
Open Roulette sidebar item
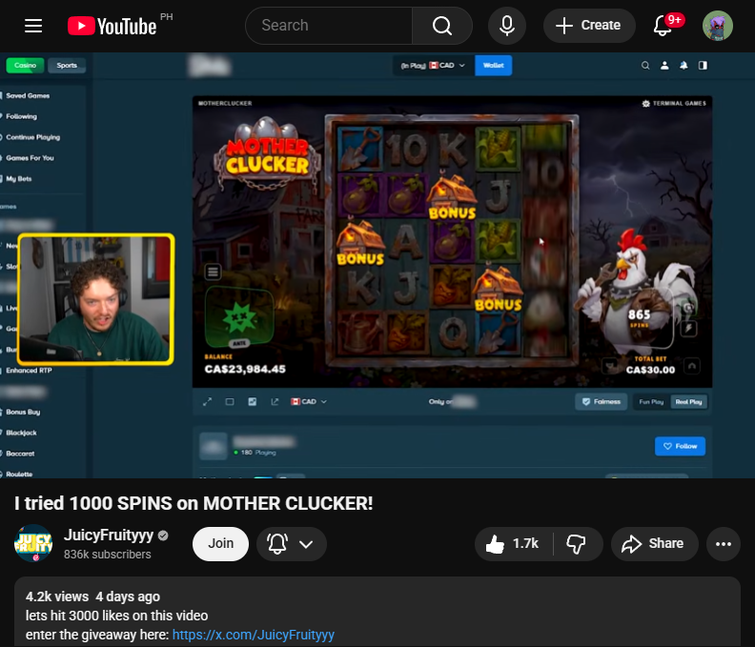click(x=19, y=475)
